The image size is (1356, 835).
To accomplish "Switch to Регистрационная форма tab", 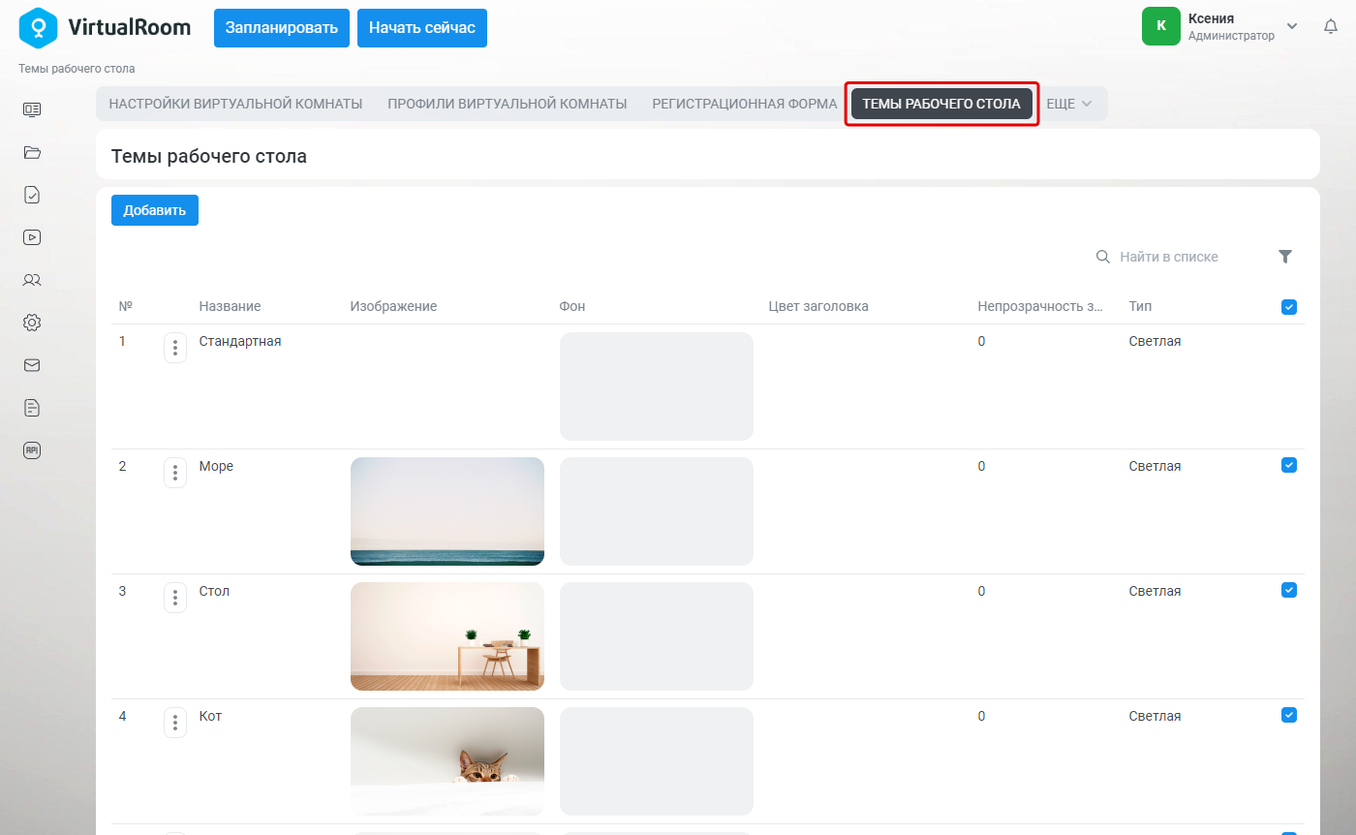I will click(x=745, y=104).
